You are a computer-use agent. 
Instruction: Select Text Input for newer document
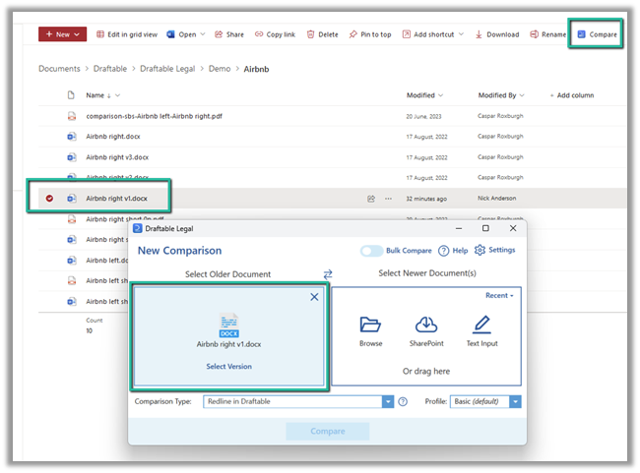(x=482, y=331)
